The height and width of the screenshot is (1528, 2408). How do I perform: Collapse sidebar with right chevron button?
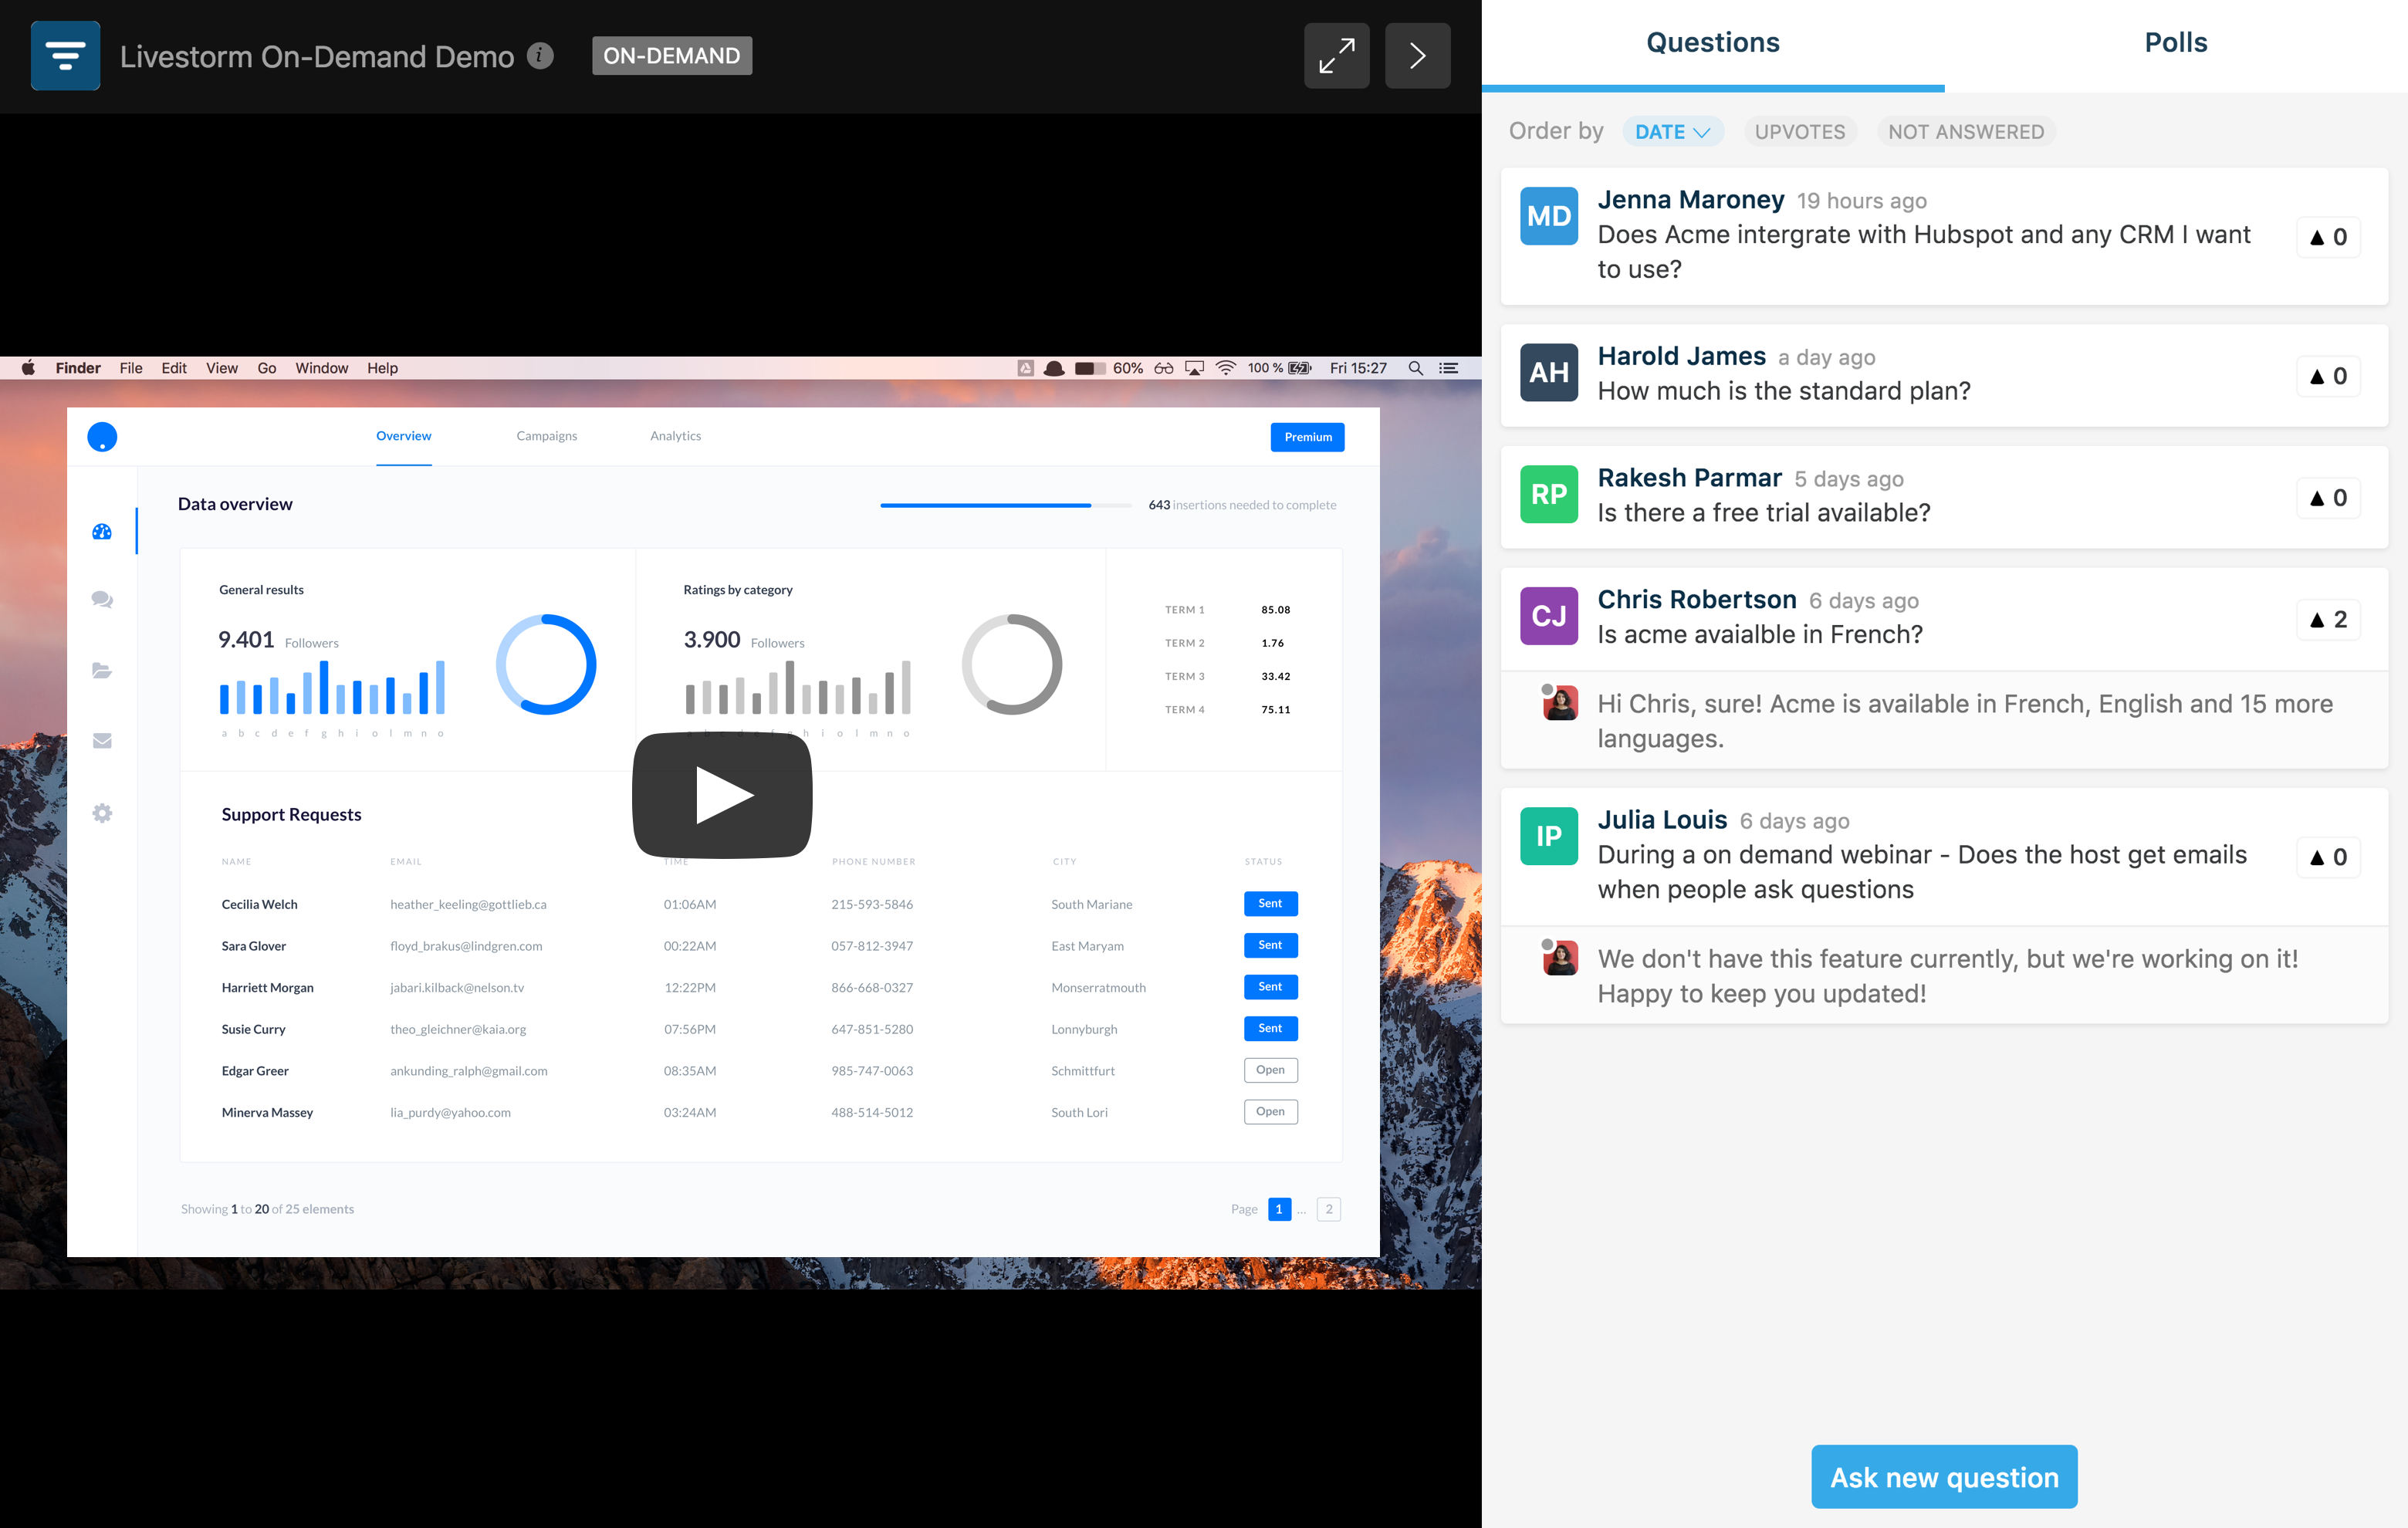click(x=1417, y=56)
